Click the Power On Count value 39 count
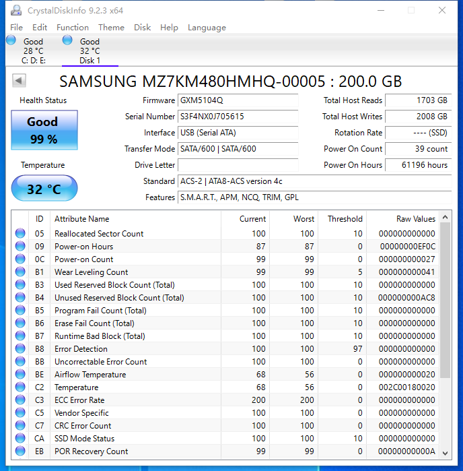This screenshot has height=471, width=463. [419, 149]
